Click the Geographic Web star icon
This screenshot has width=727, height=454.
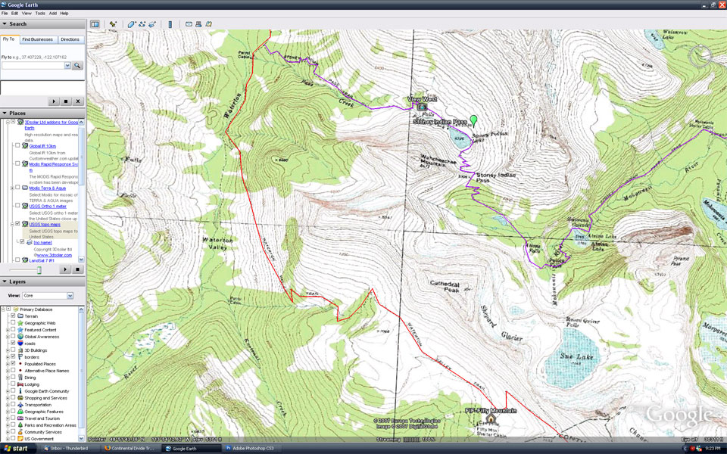[20, 323]
